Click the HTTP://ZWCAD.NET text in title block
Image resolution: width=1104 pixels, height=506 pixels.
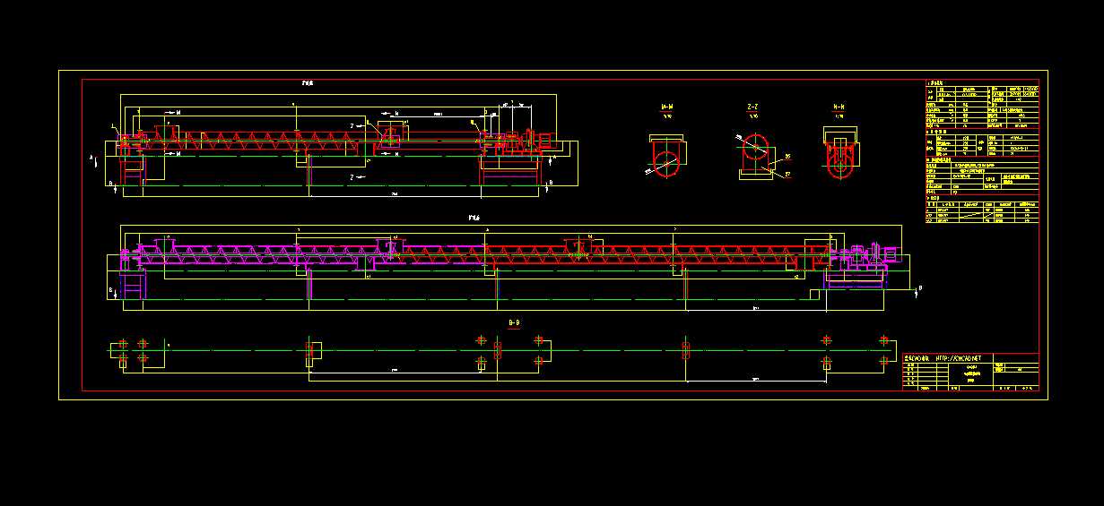958,357
